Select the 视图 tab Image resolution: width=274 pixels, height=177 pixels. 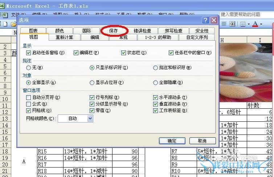point(33,37)
